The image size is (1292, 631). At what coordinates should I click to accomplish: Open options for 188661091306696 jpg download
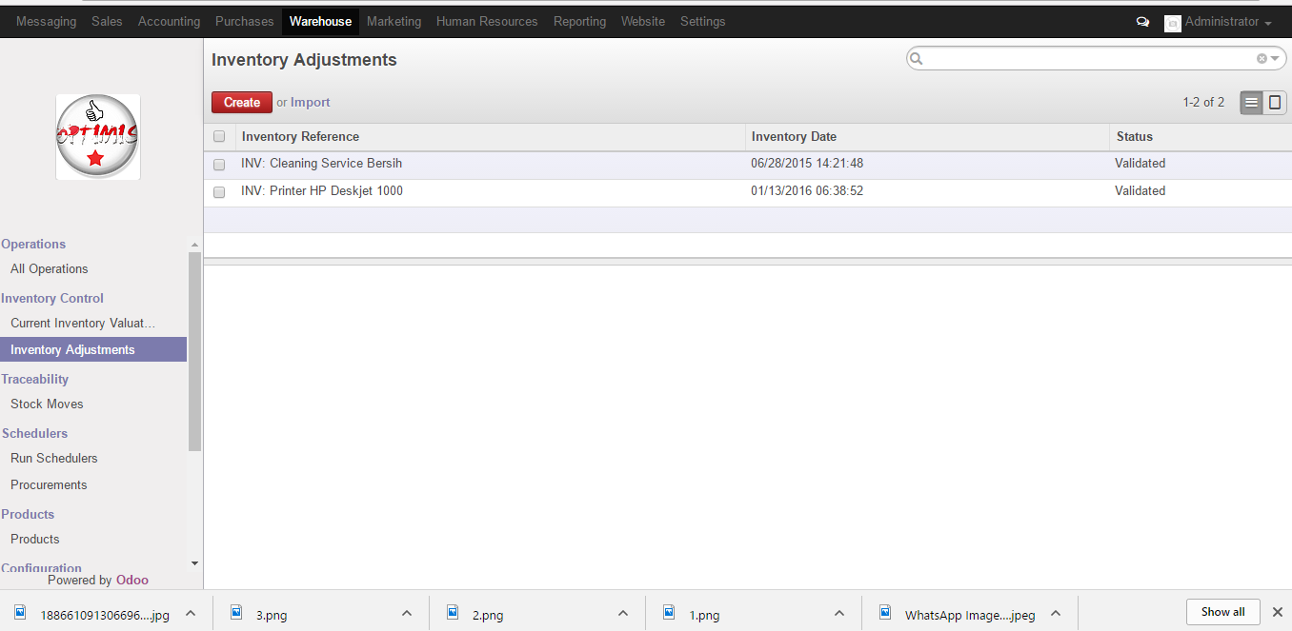tap(191, 613)
